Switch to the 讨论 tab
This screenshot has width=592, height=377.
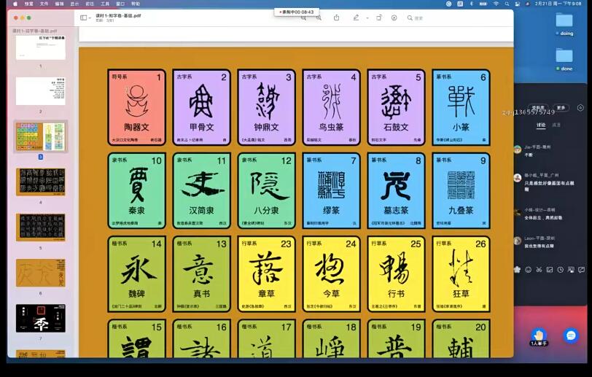(x=541, y=125)
